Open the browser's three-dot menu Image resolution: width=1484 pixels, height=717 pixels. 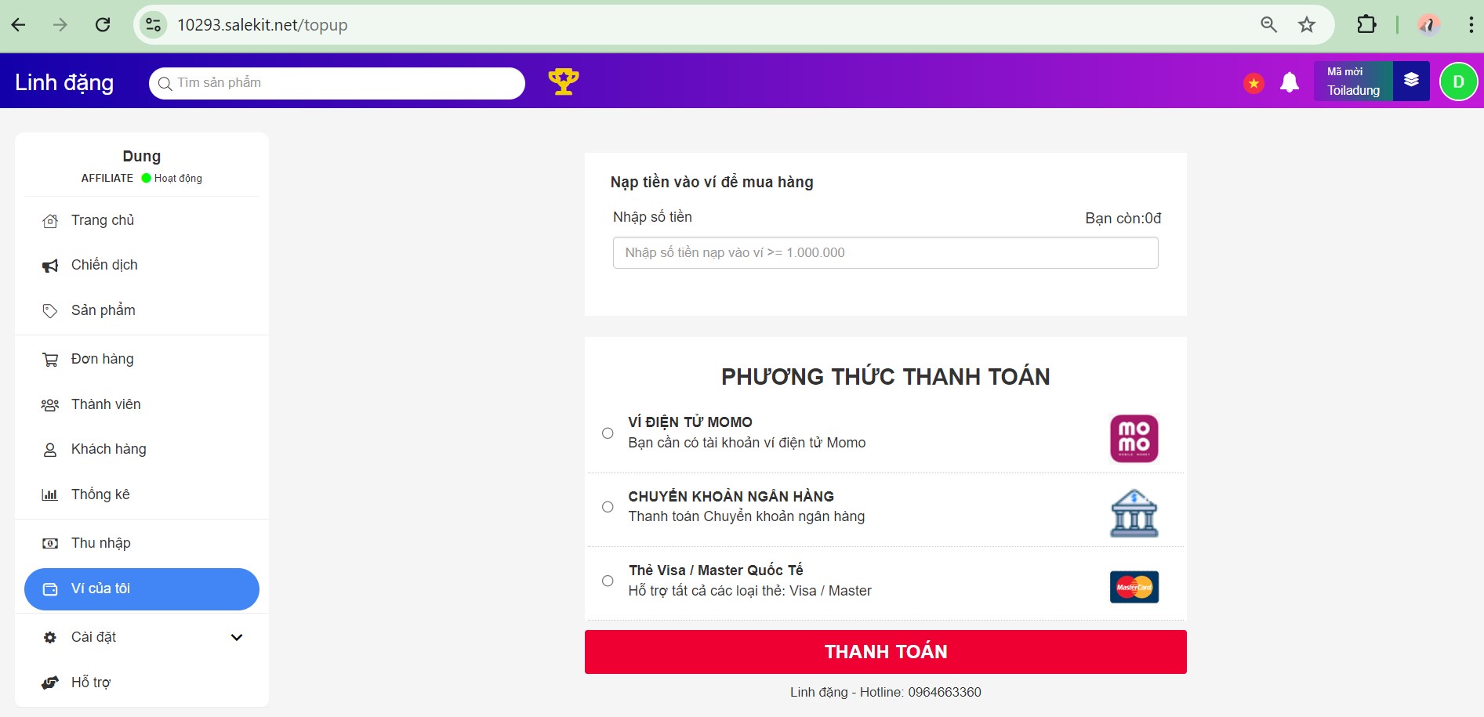[1471, 25]
